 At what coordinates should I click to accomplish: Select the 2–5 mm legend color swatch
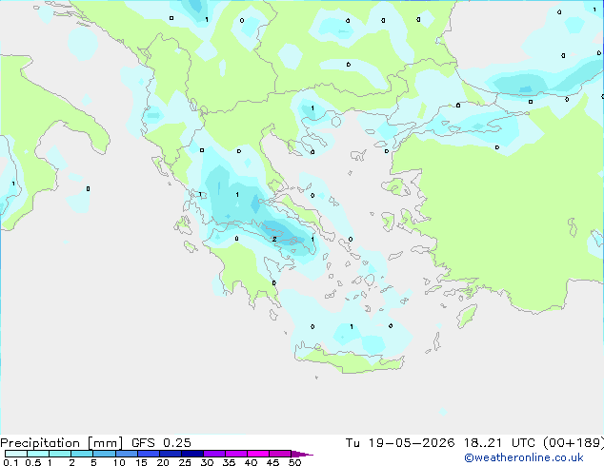coord(82,454)
